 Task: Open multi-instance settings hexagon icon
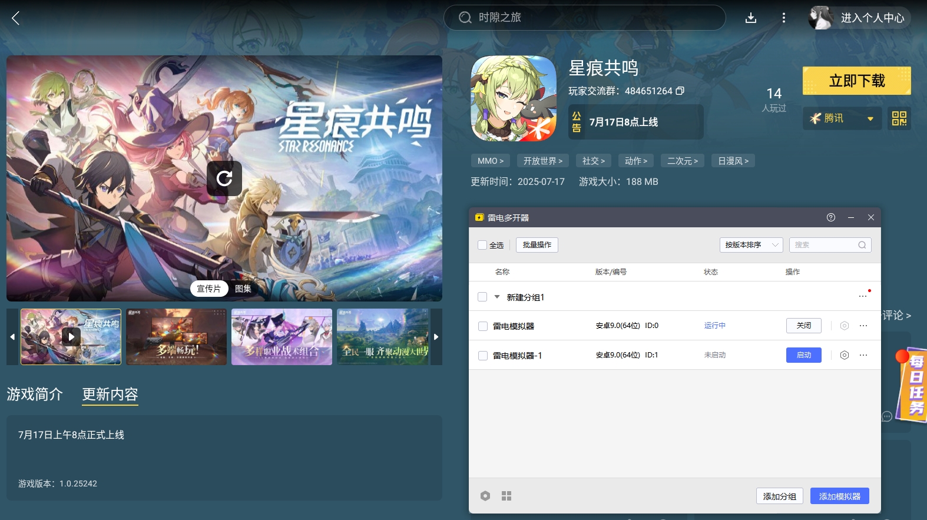[x=485, y=496]
